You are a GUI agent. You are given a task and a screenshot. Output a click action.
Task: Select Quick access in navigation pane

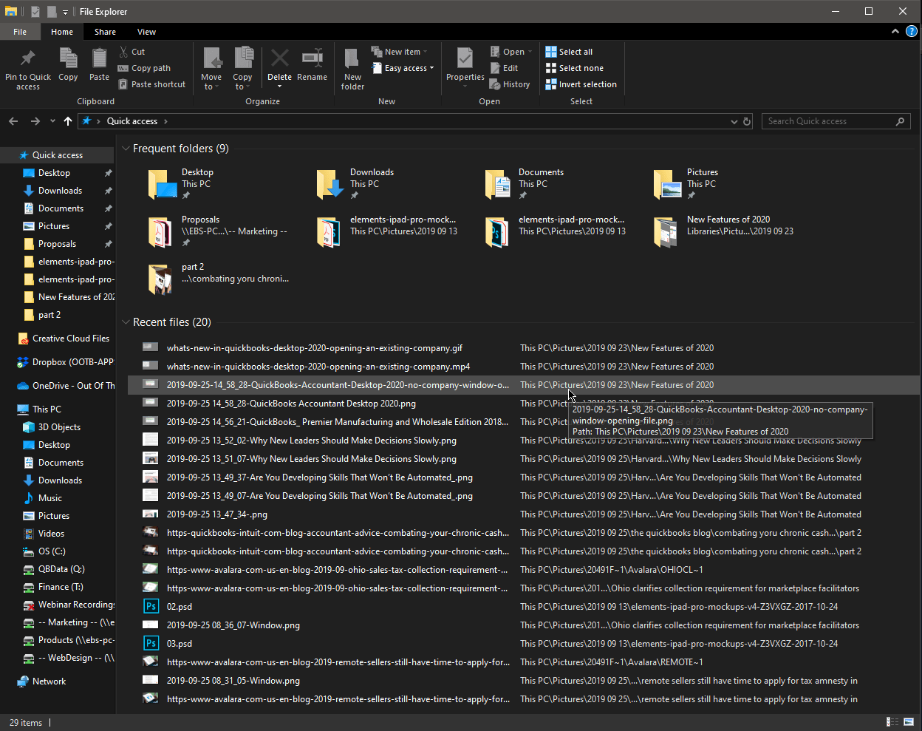(58, 155)
